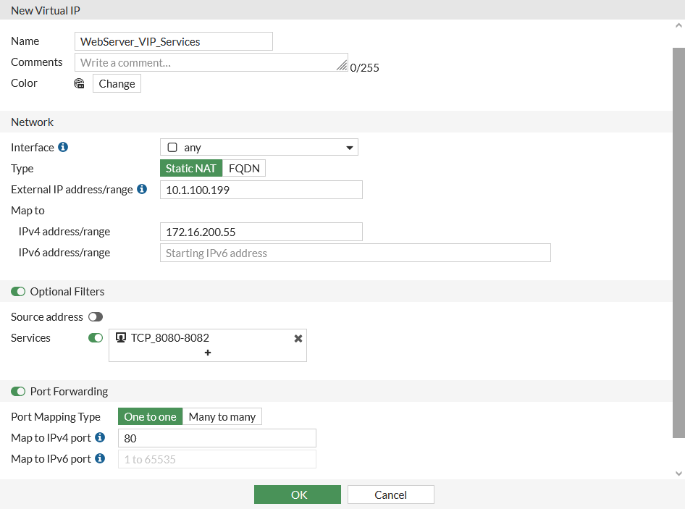Click the Interface info icon
The image size is (685, 509).
(63, 147)
